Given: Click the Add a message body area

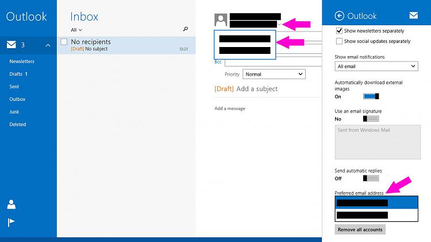Looking at the screenshot, I should coord(230,108).
